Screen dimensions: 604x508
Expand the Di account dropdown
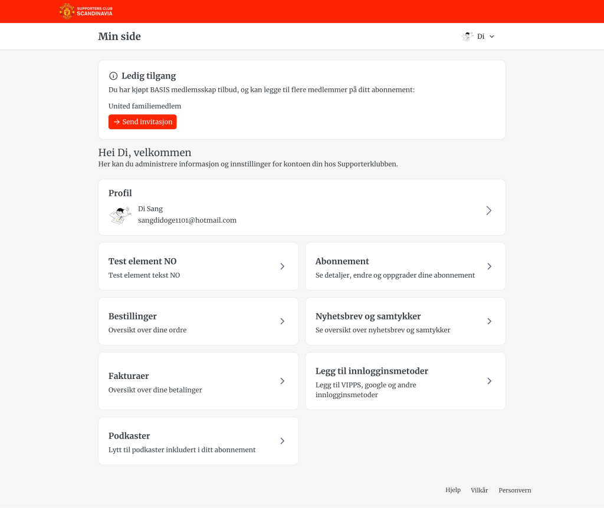pyautogui.click(x=491, y=37)
